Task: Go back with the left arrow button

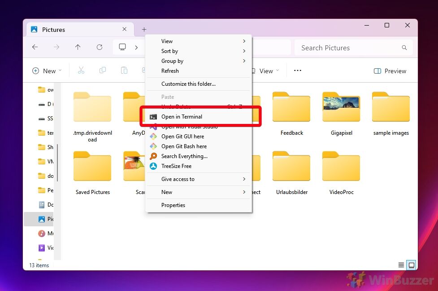Action: (35, 47)
